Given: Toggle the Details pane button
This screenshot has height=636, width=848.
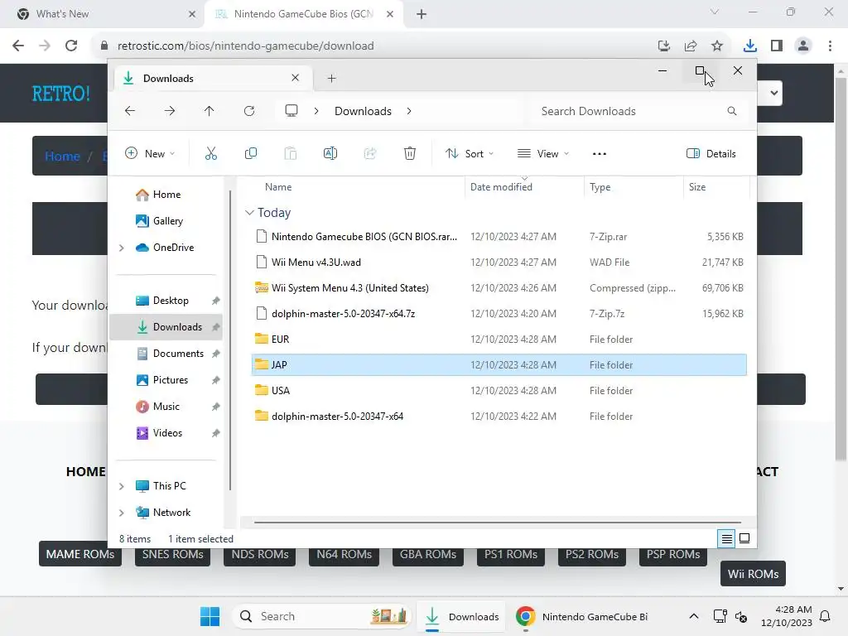Looking at the screenshot, I should 711,153.
